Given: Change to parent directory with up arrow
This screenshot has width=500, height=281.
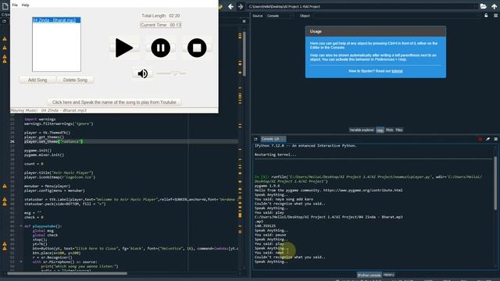Looking at the screenshot, I should 495,6.
